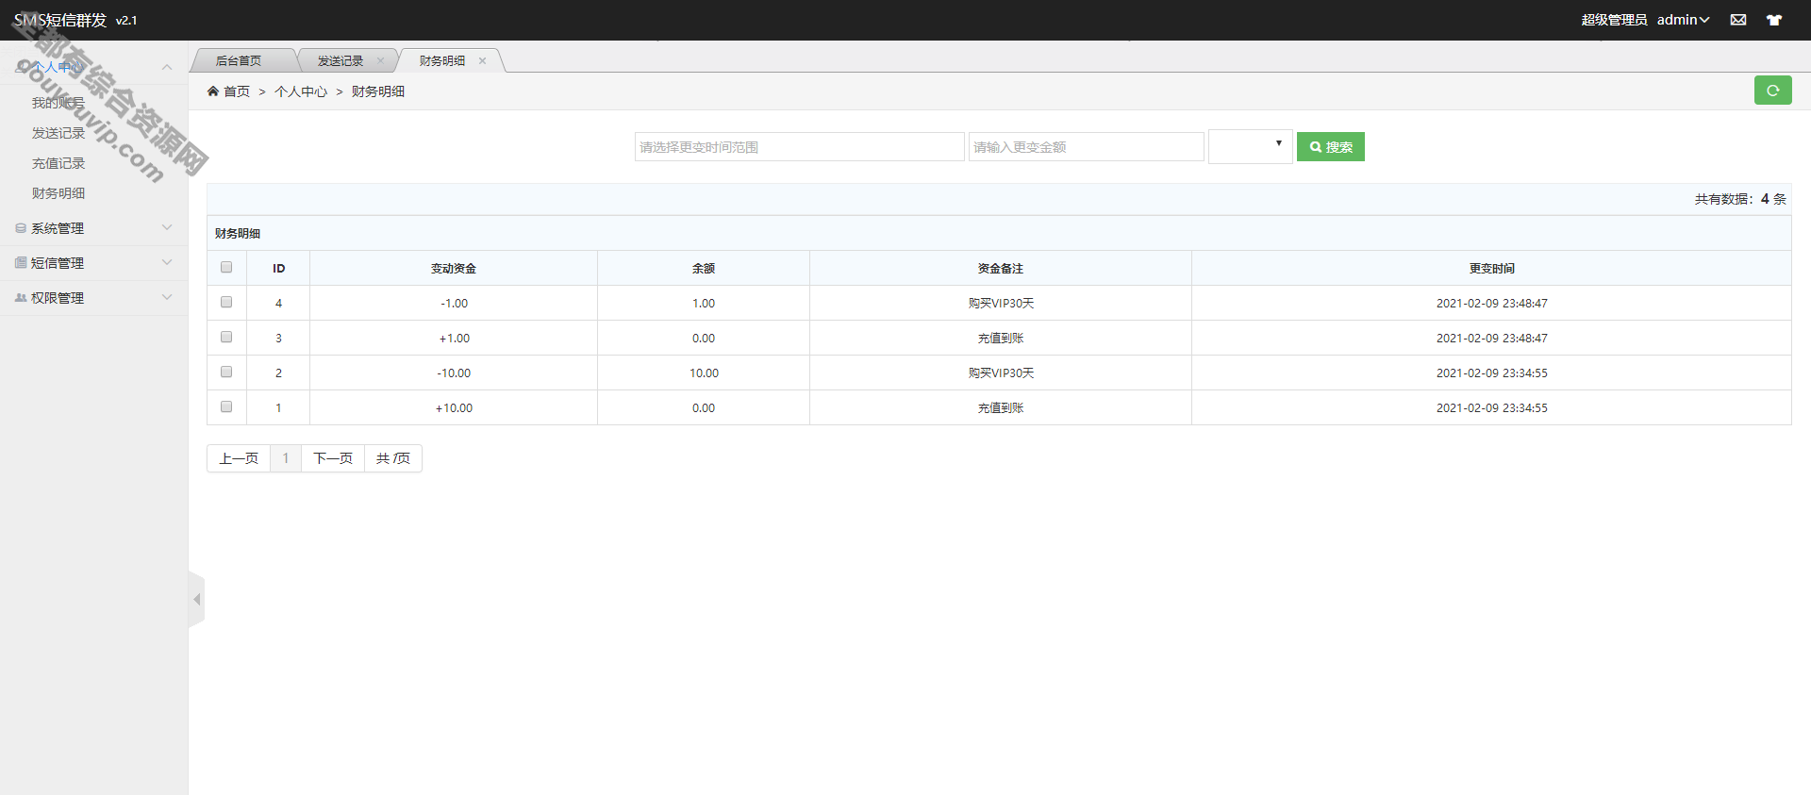Click 充值到账 note in row 3
1811x795 pixels.
[x=1001, y=339]
